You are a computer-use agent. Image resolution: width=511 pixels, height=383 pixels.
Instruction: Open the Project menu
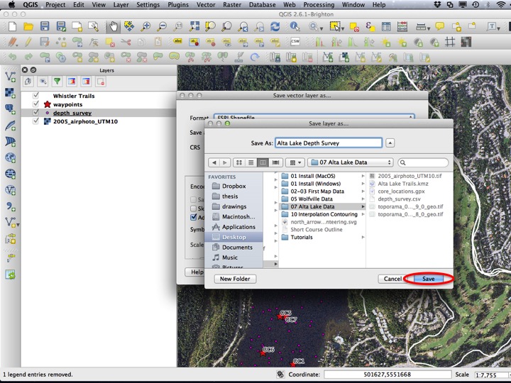point(55,4)
